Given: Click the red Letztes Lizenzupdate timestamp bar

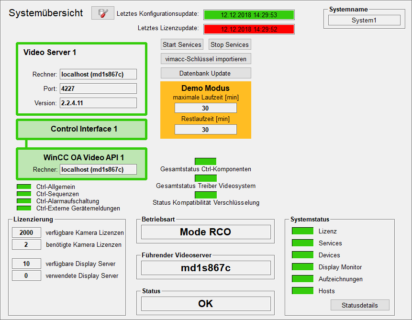Looking at the screenshot, I should pyautogui.click(x=249, y=29).
